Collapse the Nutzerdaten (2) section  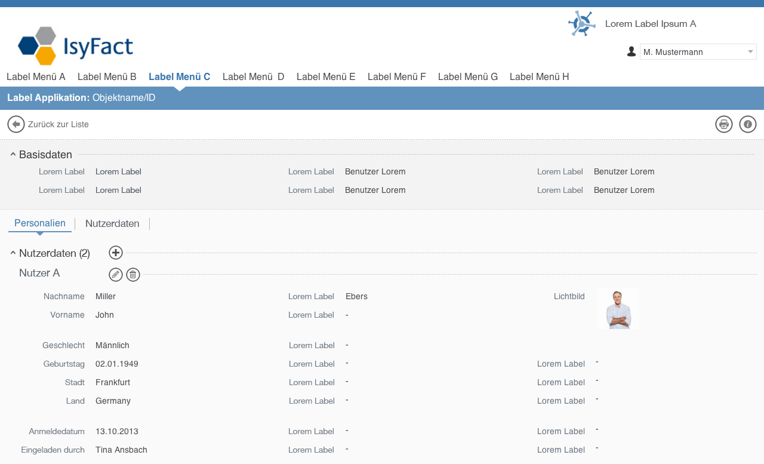13,253
